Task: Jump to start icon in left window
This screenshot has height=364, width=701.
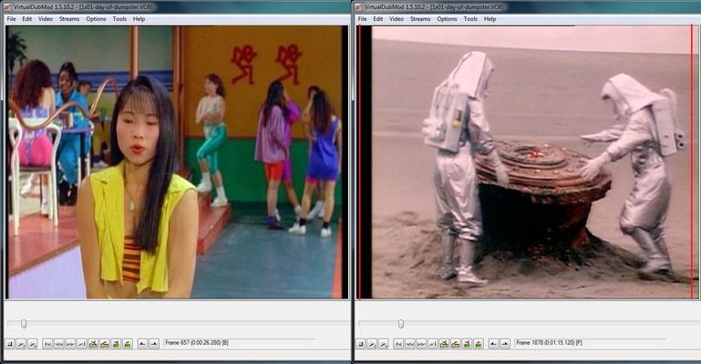Action: pyautogui.click(x=46, y=343)
